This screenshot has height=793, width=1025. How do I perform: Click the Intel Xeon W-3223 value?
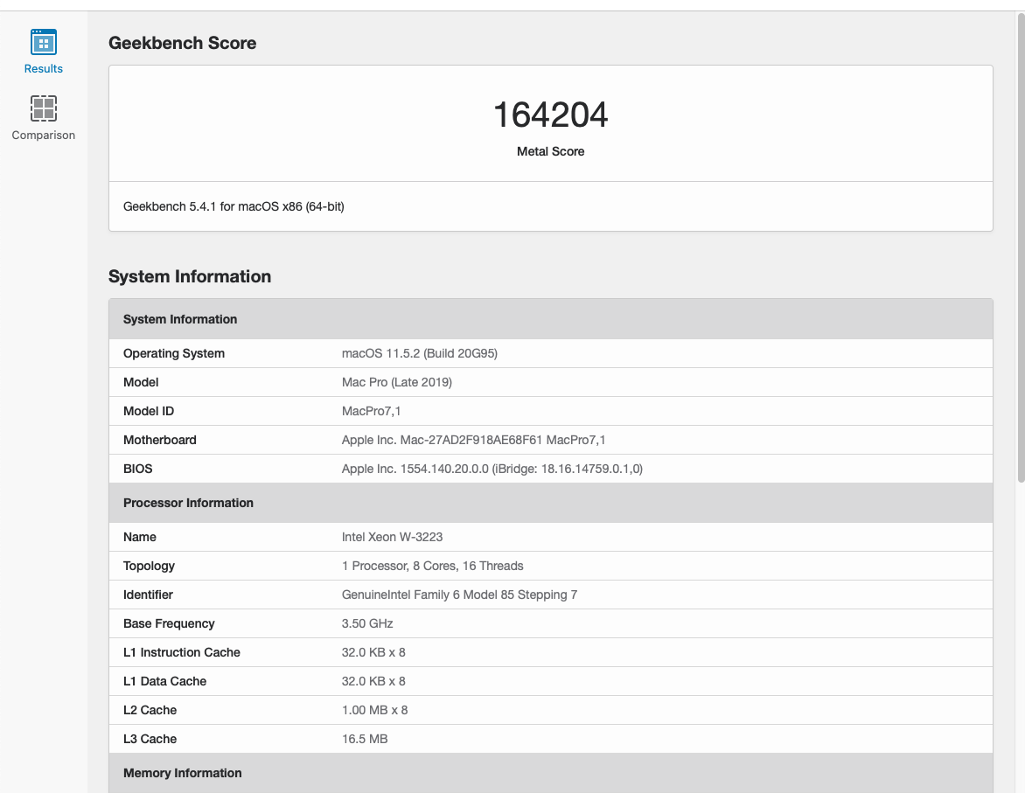392,538
